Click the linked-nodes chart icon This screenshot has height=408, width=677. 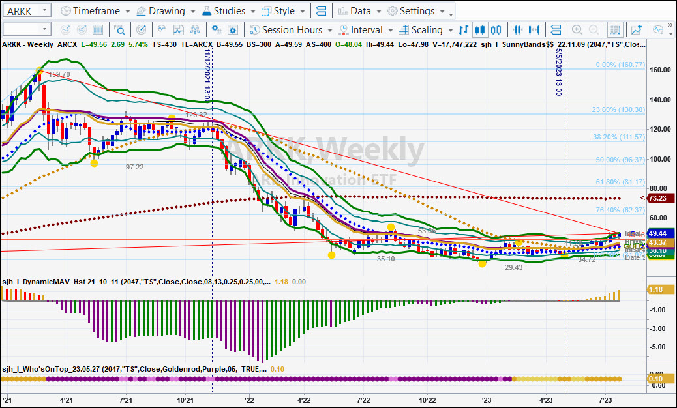pos(195,30)
